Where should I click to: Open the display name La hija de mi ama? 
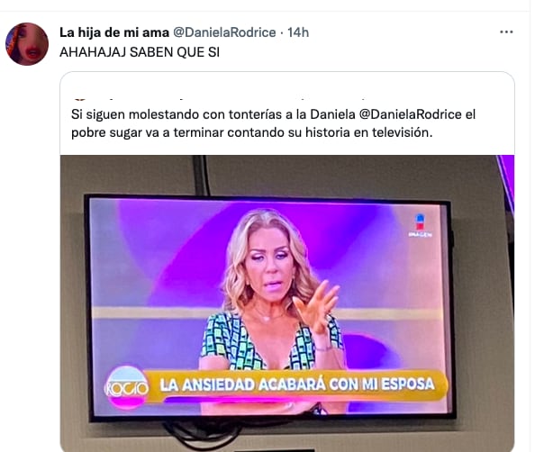pyautogui.click(x=114, y=32)
